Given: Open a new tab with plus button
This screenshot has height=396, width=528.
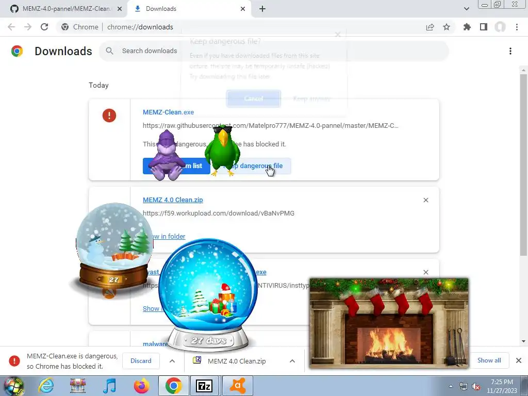Looking at the screenshot, I should tap(262, 9).
